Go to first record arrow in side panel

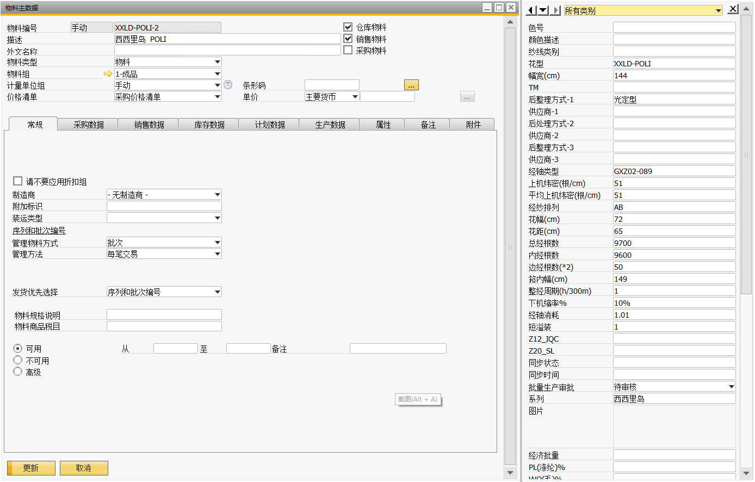click(x=531, y=10)
